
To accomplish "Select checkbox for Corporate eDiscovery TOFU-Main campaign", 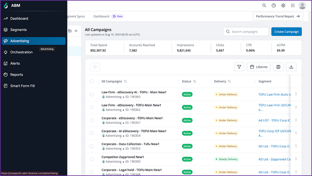I will tap(92, 120).
